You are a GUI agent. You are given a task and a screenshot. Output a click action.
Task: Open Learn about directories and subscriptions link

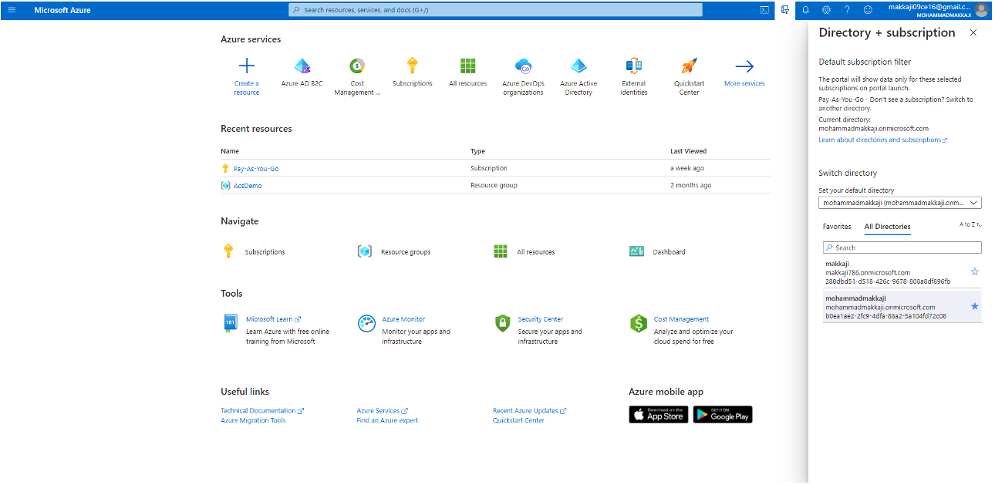point(882,140)
